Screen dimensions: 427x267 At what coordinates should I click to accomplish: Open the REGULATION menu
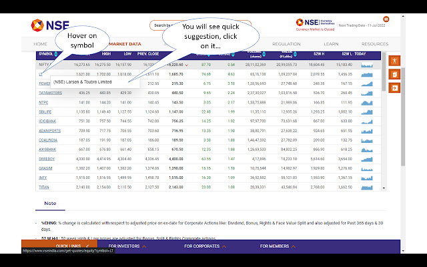coord(286,44)
